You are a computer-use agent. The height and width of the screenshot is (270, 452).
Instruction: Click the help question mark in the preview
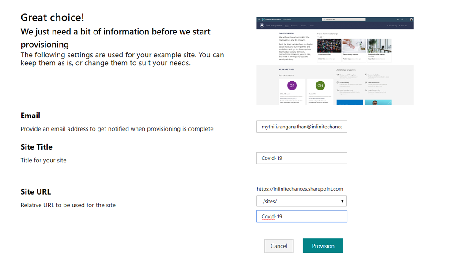coord(407,19)
